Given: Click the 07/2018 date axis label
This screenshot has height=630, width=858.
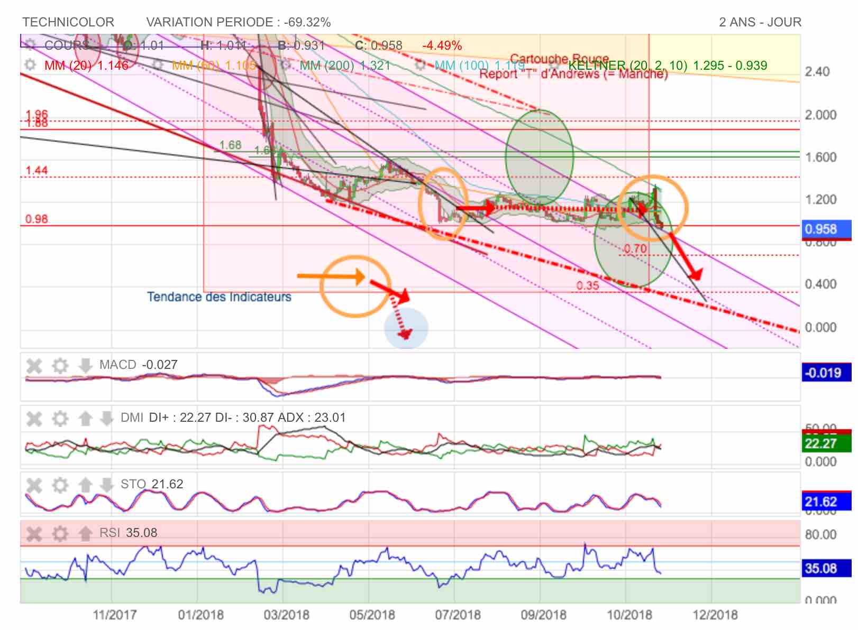Looking at the screenshot, I should coord(458,615).
